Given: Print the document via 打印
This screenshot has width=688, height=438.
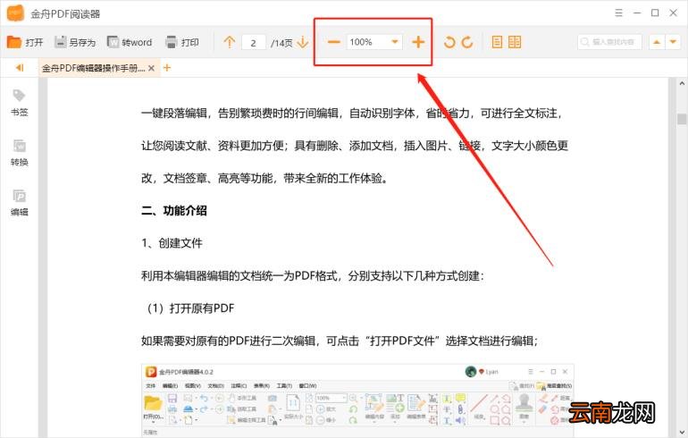Looking at the screenshot, I should click(x=182, y=42).
